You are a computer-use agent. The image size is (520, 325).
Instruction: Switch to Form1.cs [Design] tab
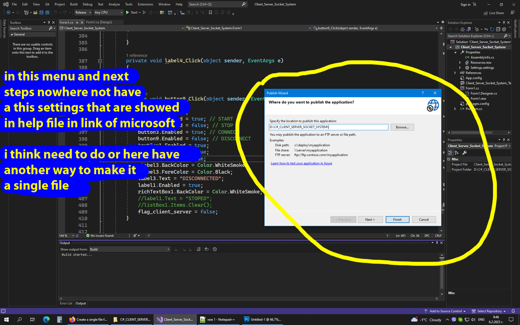(x=99, y=22)
